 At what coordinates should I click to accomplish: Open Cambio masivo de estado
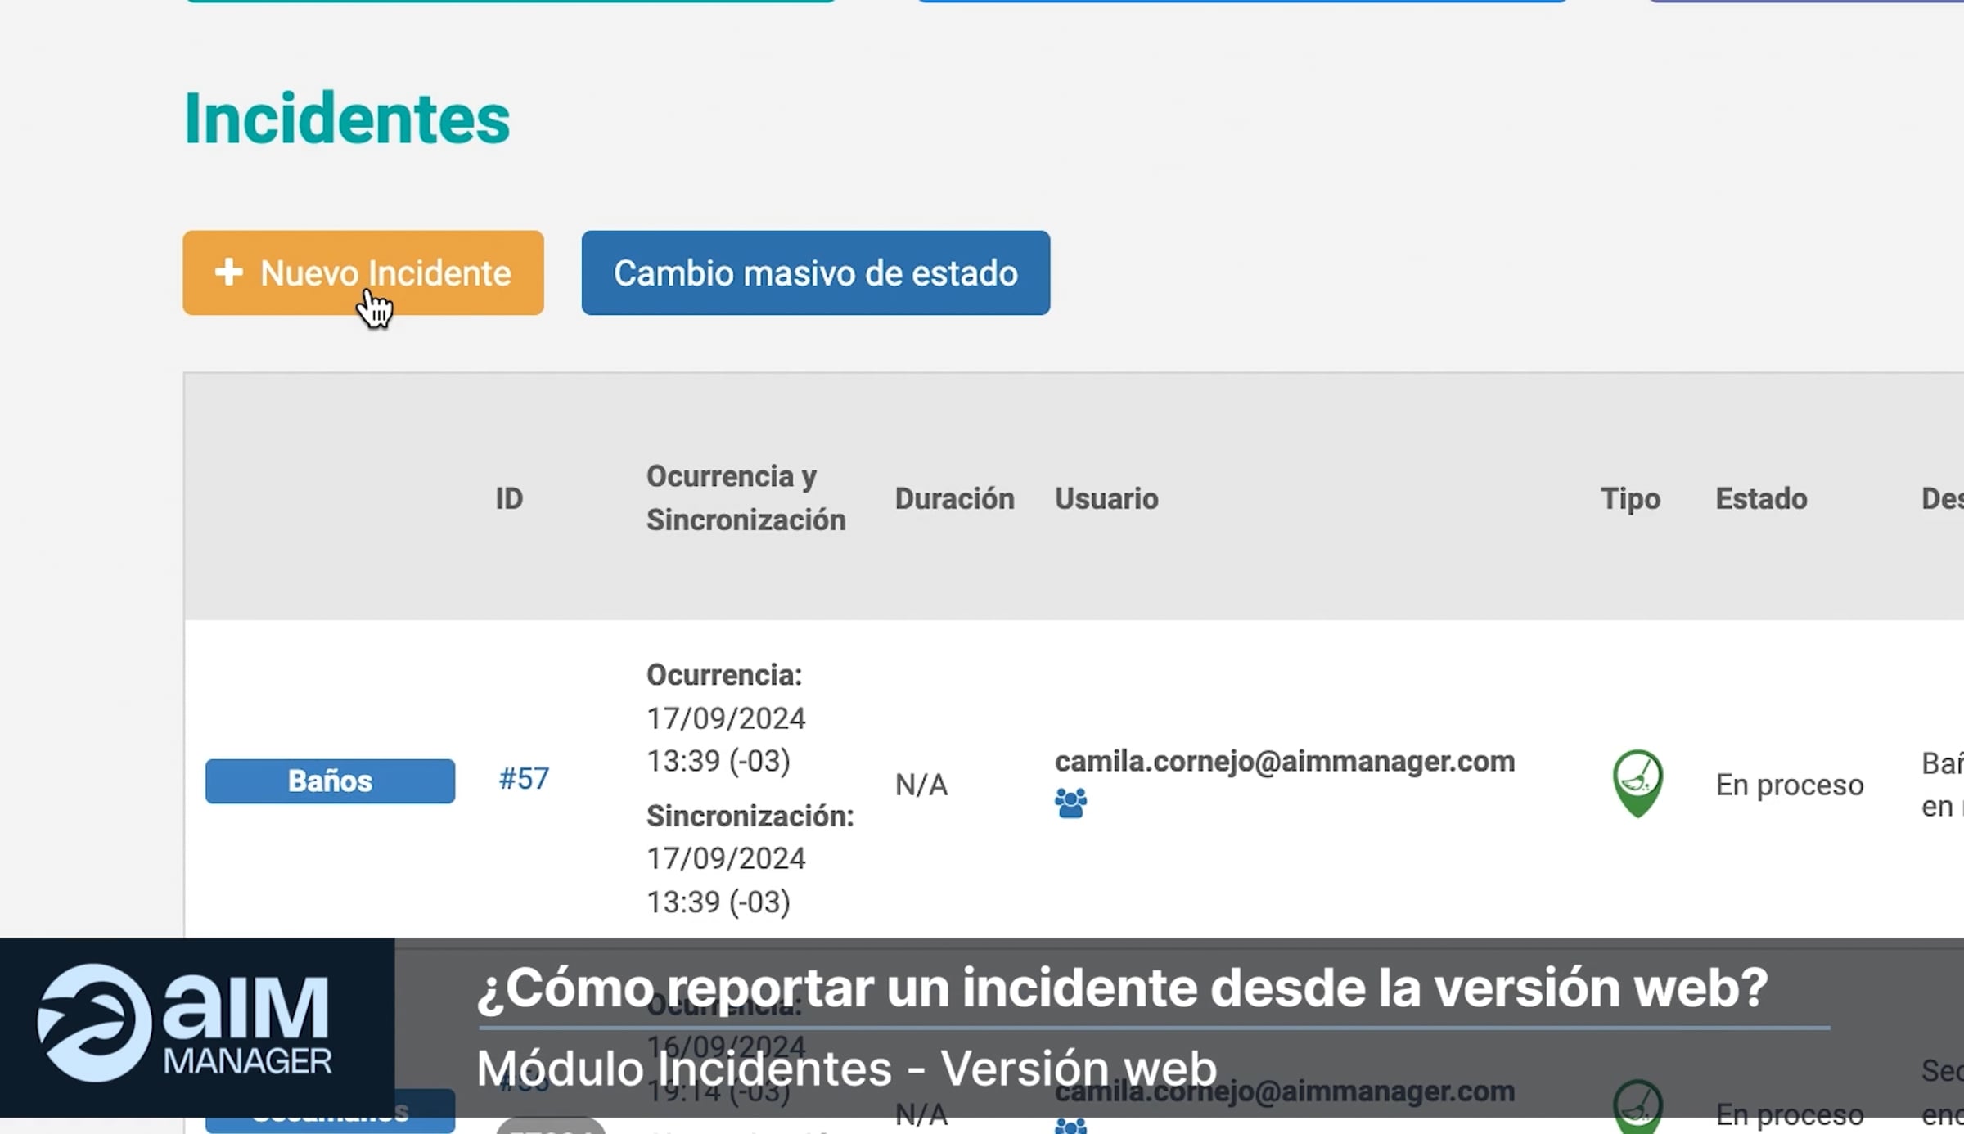pyautogui.click(x=816, y=272)
